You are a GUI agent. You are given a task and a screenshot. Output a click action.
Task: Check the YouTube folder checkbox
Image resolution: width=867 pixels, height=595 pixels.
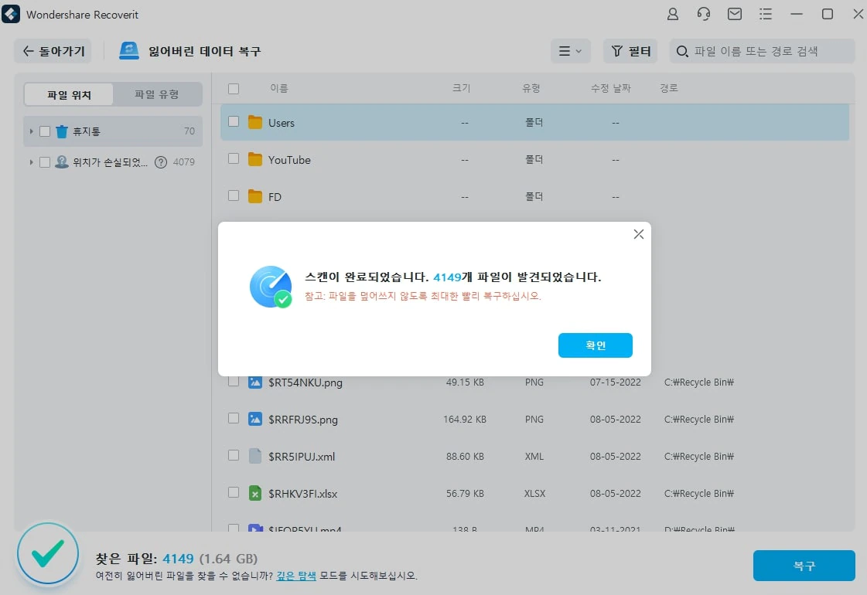point(234,158)
